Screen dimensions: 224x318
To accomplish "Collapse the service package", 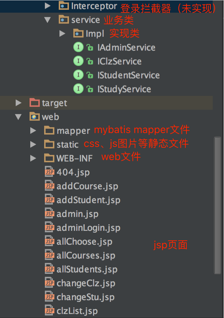I will pos(48,20).
